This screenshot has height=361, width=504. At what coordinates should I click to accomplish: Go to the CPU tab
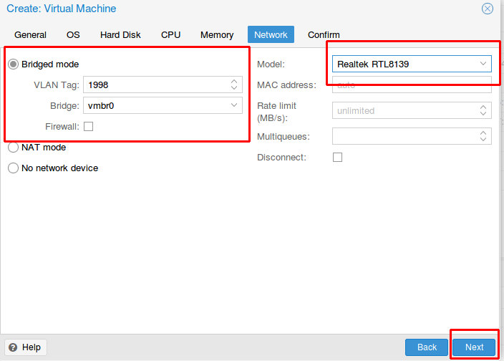click(x=170, y=34)
